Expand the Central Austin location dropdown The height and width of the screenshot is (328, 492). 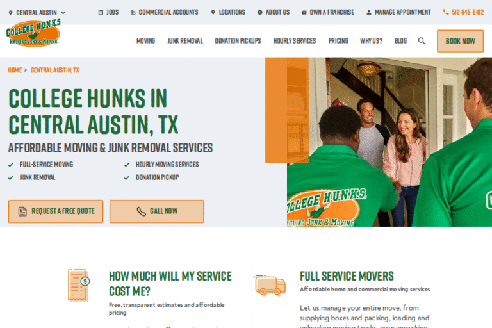63,13
